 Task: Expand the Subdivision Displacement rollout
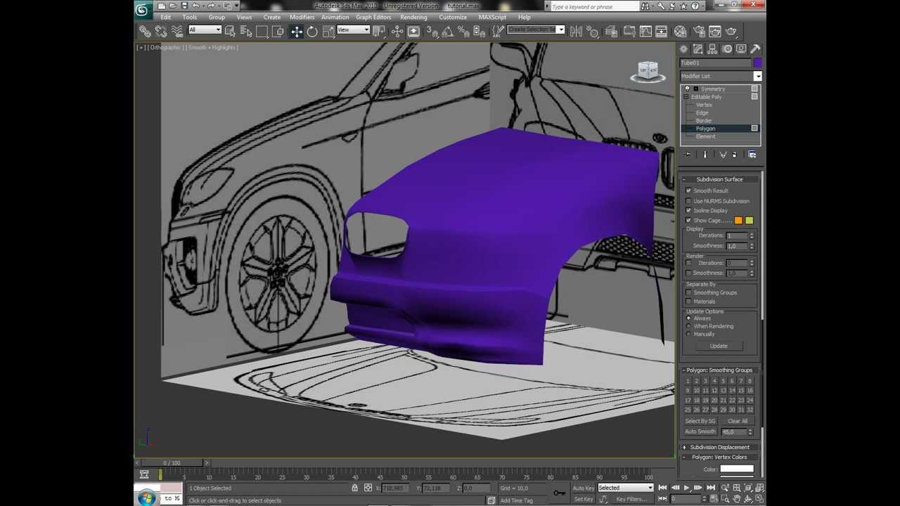(x=719, y=447)
